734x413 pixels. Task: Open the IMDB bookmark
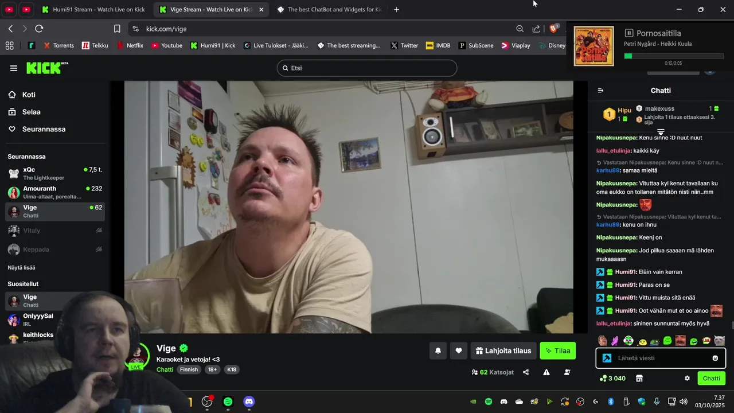click(438, 45)
